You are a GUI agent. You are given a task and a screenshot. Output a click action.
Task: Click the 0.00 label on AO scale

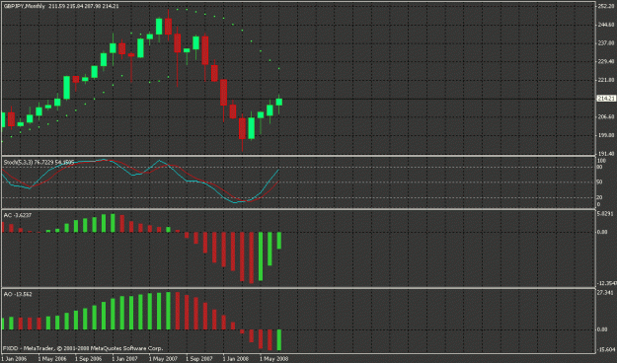pos(602,329)
